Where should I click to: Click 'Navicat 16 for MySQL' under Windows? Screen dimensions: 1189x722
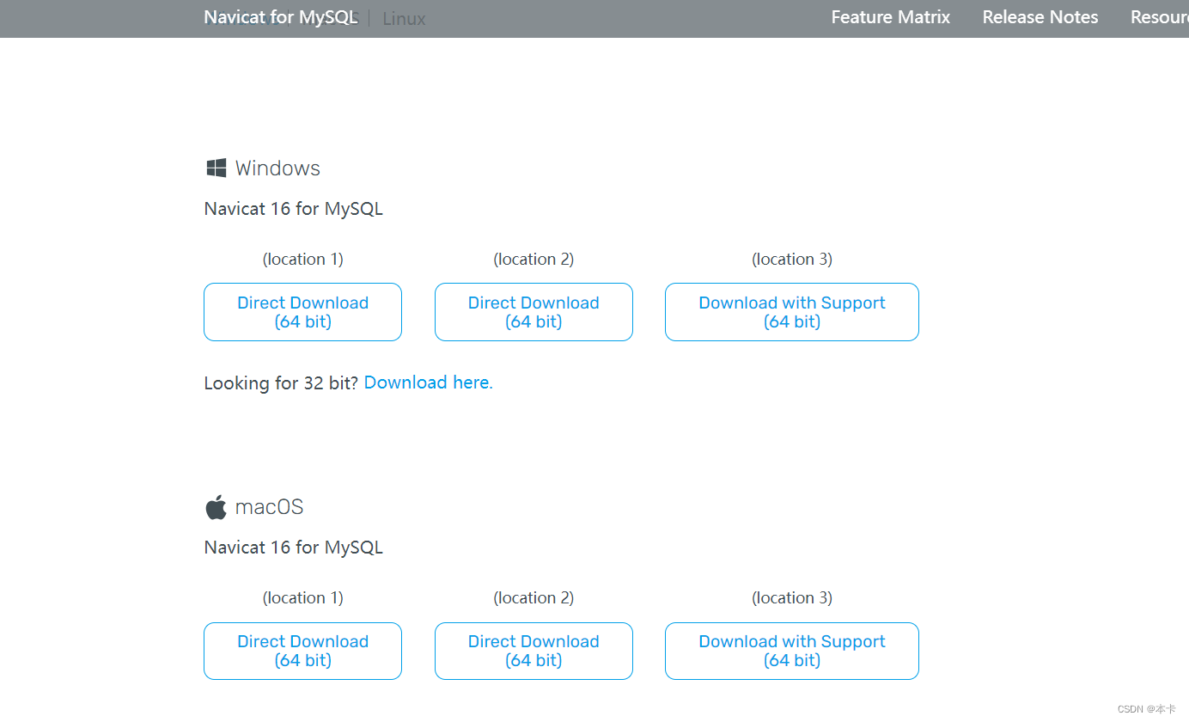[294, 209]
